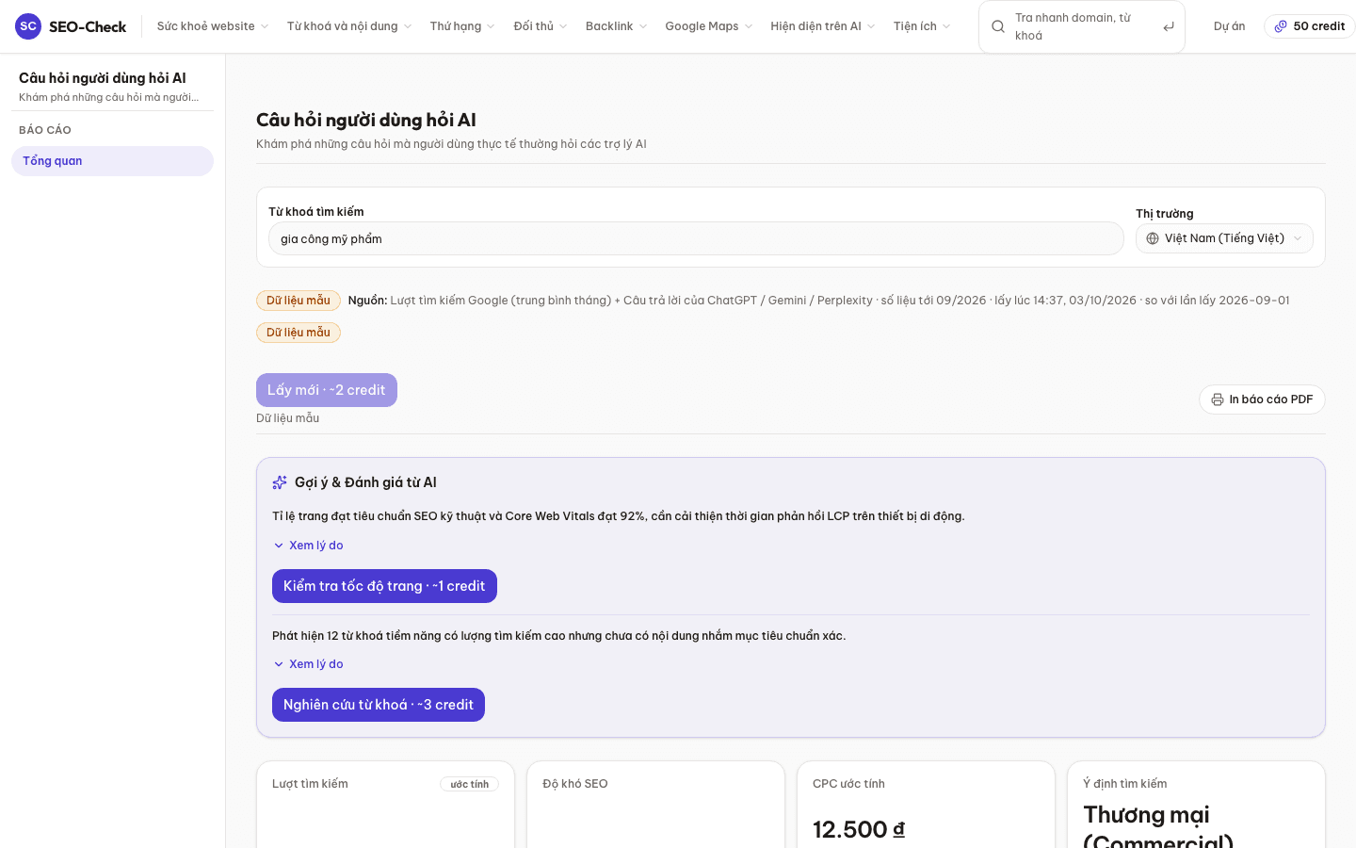The height and width of the screenshot is (848, 1356).
Task: Expand the Google Maps dropdown
Action: [709, 26]
